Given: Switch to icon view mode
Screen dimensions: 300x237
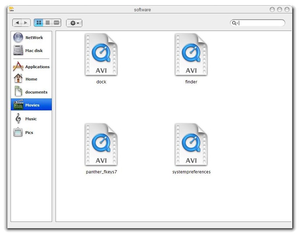Looking at the screenshot, I should pyautogui.click(x=39, y=23).
